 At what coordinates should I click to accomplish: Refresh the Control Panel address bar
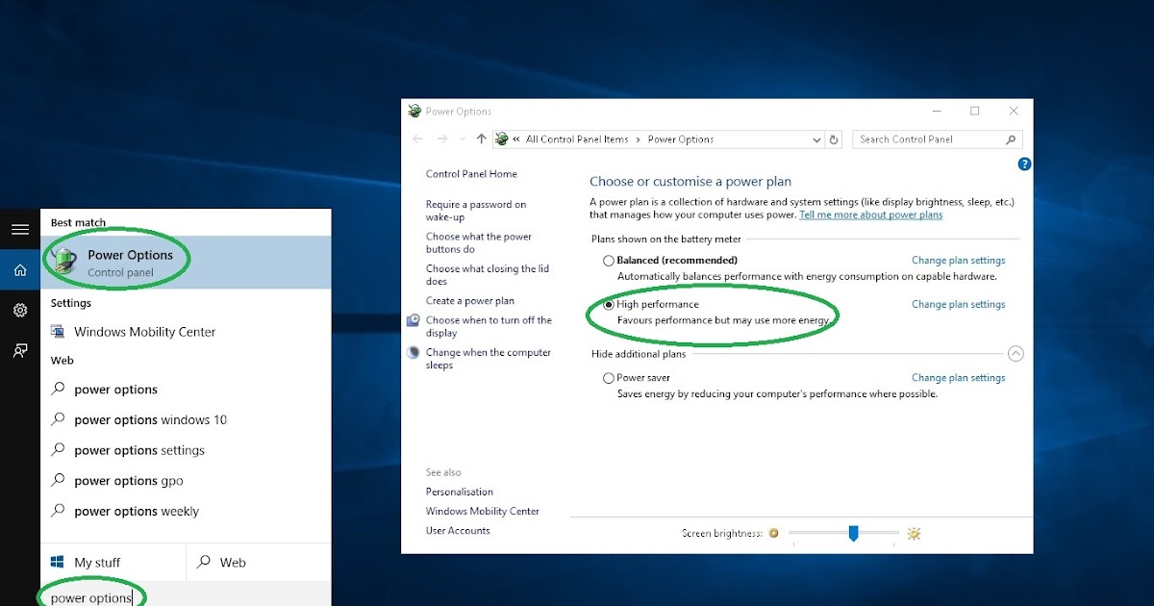pos(834,139)
